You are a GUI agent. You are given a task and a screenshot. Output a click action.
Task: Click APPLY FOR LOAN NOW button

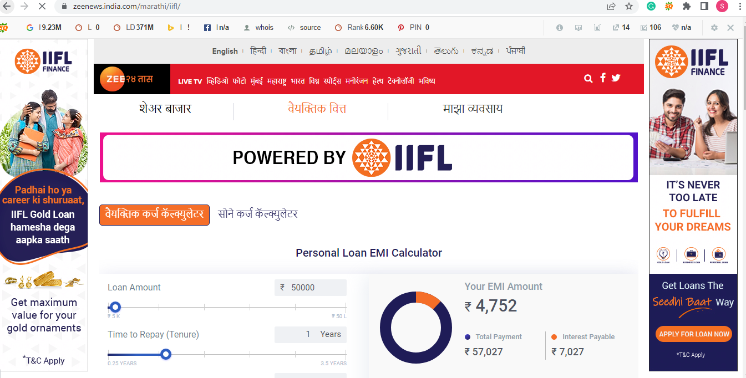694,334
